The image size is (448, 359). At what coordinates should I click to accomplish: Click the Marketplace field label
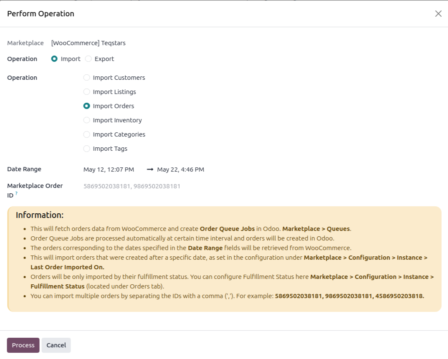(25, 43)
